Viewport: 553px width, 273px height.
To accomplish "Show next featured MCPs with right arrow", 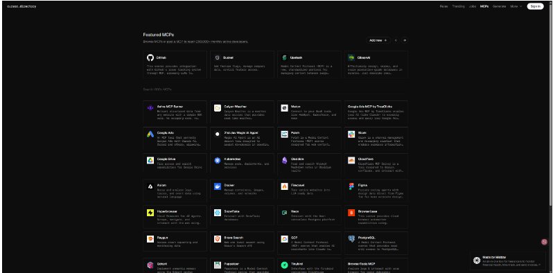I will pos(405,40).
